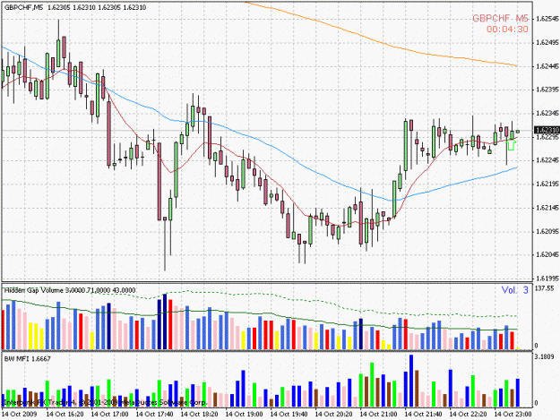Click the 14 Oct 23:00 time label

click(x=513, y=414)
